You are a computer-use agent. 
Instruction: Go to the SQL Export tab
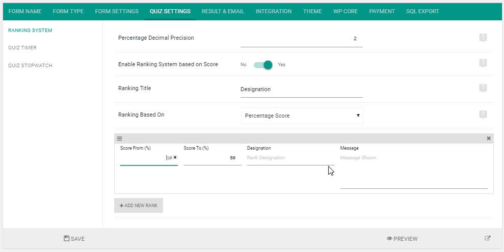pyautogui.click(x=422, y=11)
